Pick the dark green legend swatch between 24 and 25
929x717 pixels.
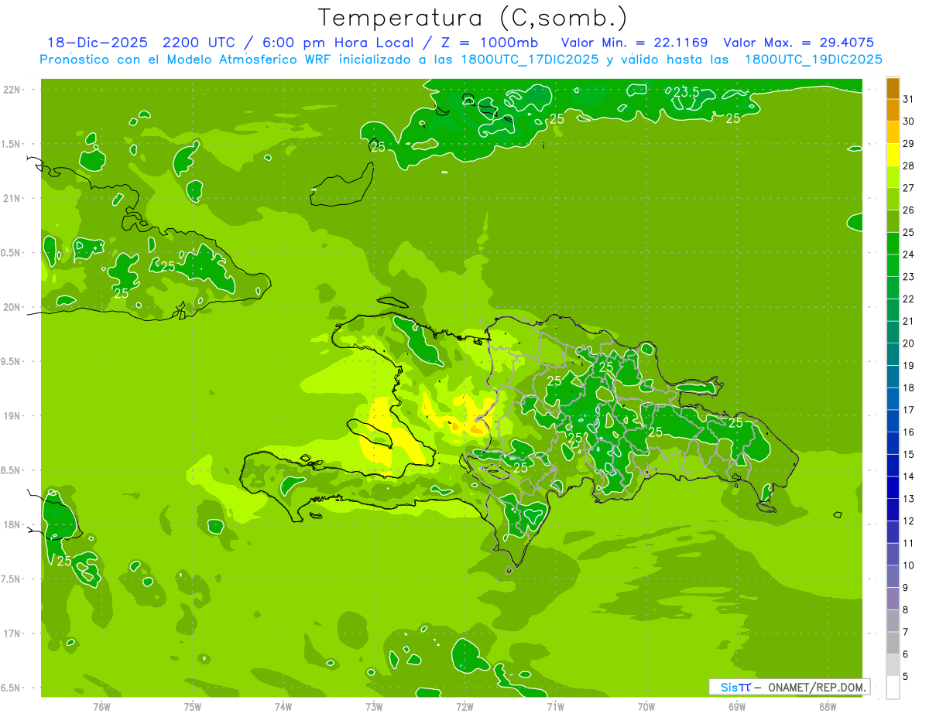click(x=893, y=244)
